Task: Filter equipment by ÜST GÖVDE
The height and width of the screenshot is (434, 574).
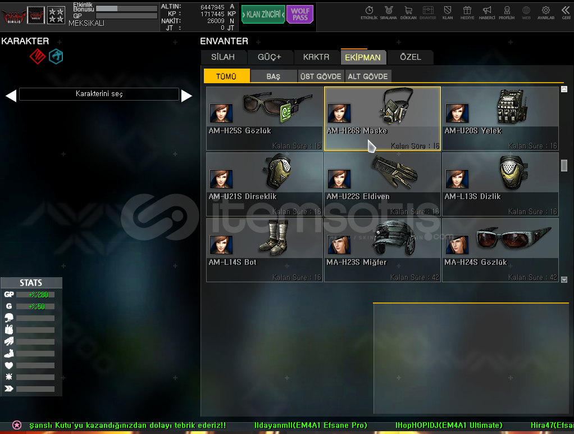Action: [321, 76]
